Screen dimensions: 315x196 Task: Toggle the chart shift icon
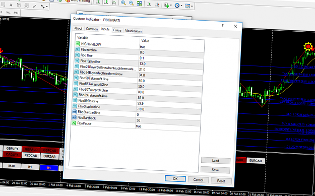157,5
